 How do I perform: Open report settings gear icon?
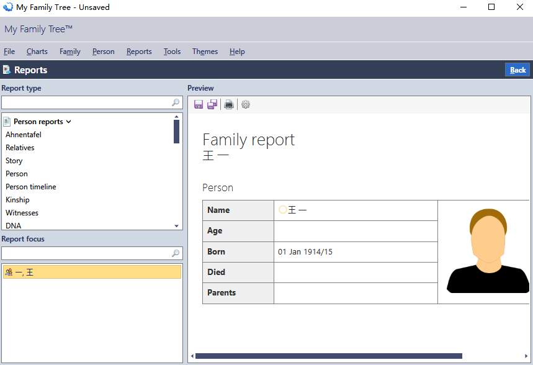pos(246,104)
